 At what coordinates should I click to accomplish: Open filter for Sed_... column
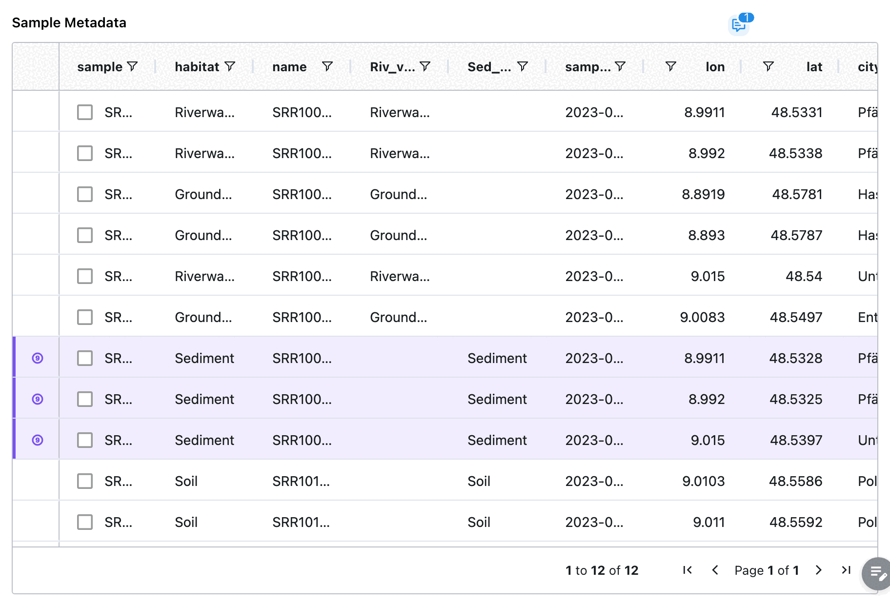[523, 66]
